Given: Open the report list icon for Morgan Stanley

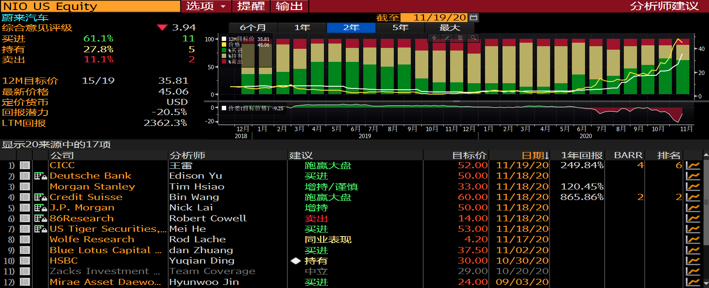Looking at the screenshot, I should pyautogui.click(x=25, y=187).
